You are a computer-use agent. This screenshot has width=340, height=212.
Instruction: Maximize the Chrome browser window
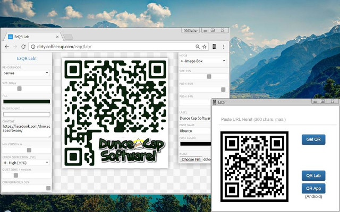(212, 31)
